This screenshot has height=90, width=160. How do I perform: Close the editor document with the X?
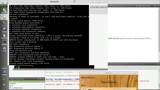(158, 6)
